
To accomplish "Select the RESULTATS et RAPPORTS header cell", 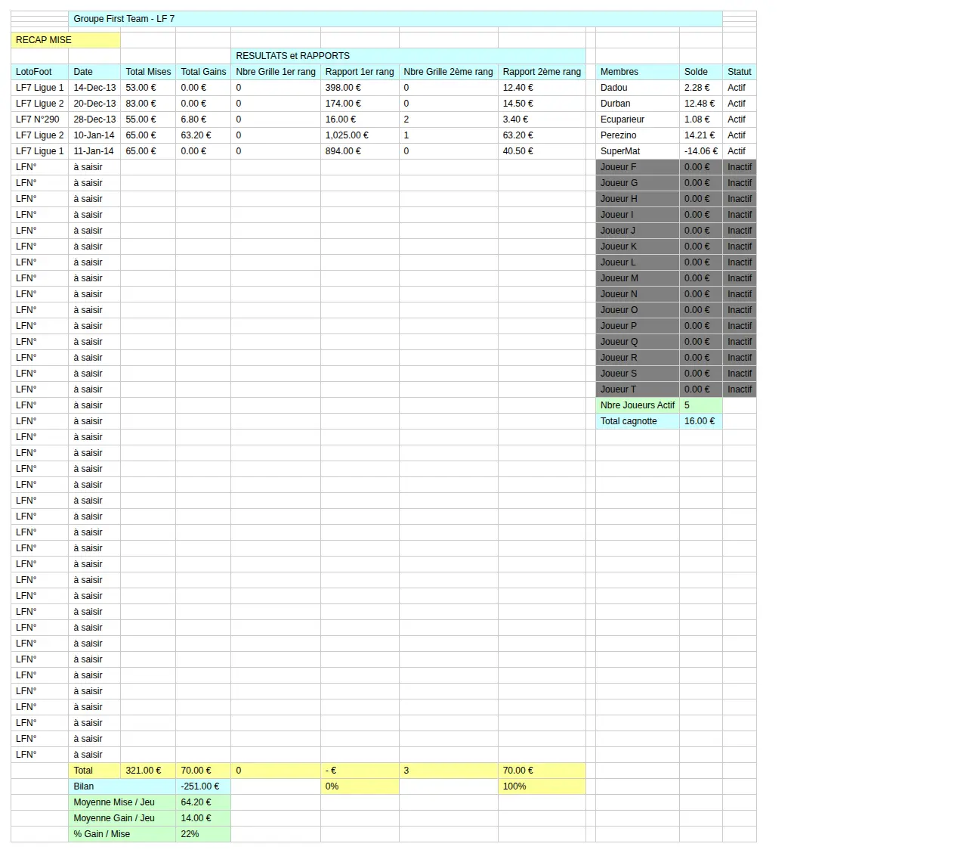I will (408, 56).
